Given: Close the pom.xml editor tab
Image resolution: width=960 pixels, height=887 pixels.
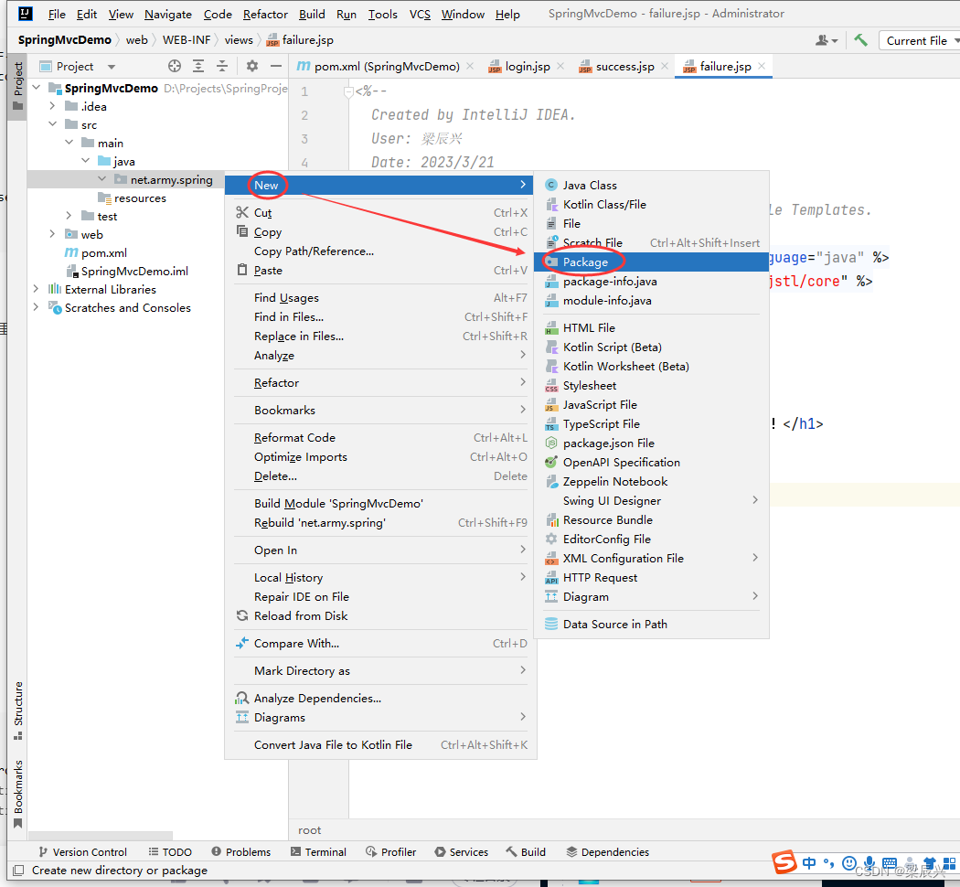Looking at the screenshot, I should coord(470,66).
